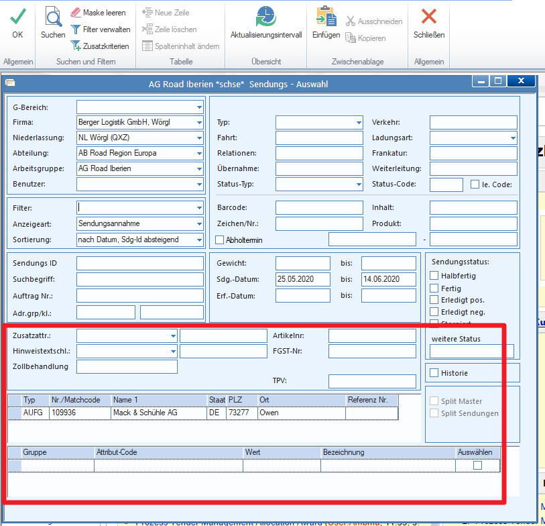Screen dimensions: 545x526
Task: Click the Sendungs ID input field
Action: [140, 264]
